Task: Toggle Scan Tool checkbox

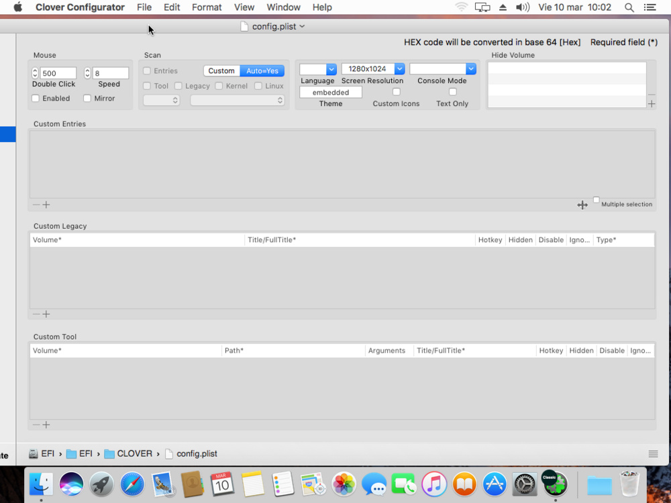Action: click(x=147, y=86)
